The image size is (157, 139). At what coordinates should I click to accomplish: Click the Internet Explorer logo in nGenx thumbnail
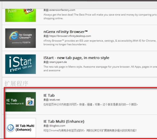(x=14, y=35)
